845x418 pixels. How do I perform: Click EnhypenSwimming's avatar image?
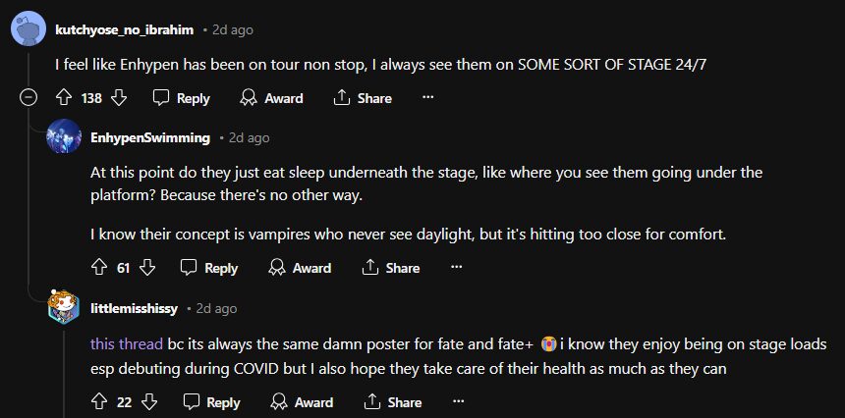[64, 136]
